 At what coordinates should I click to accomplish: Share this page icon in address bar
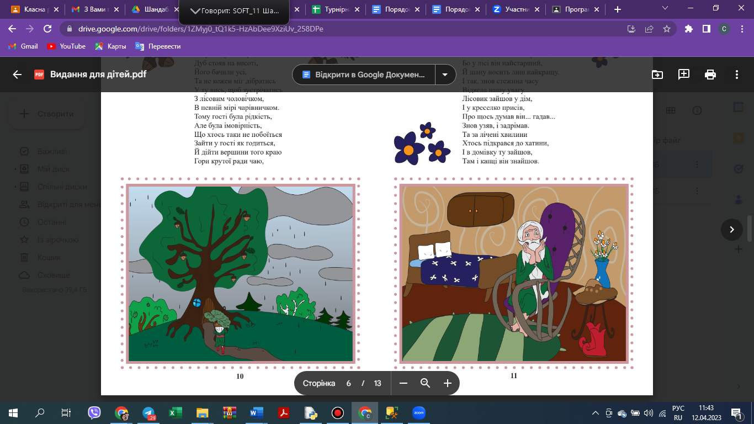tap(650, 29)
